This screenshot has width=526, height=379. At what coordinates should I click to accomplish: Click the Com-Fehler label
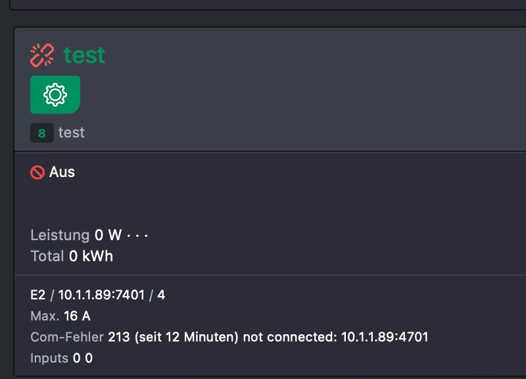click(x=67, y=337)
